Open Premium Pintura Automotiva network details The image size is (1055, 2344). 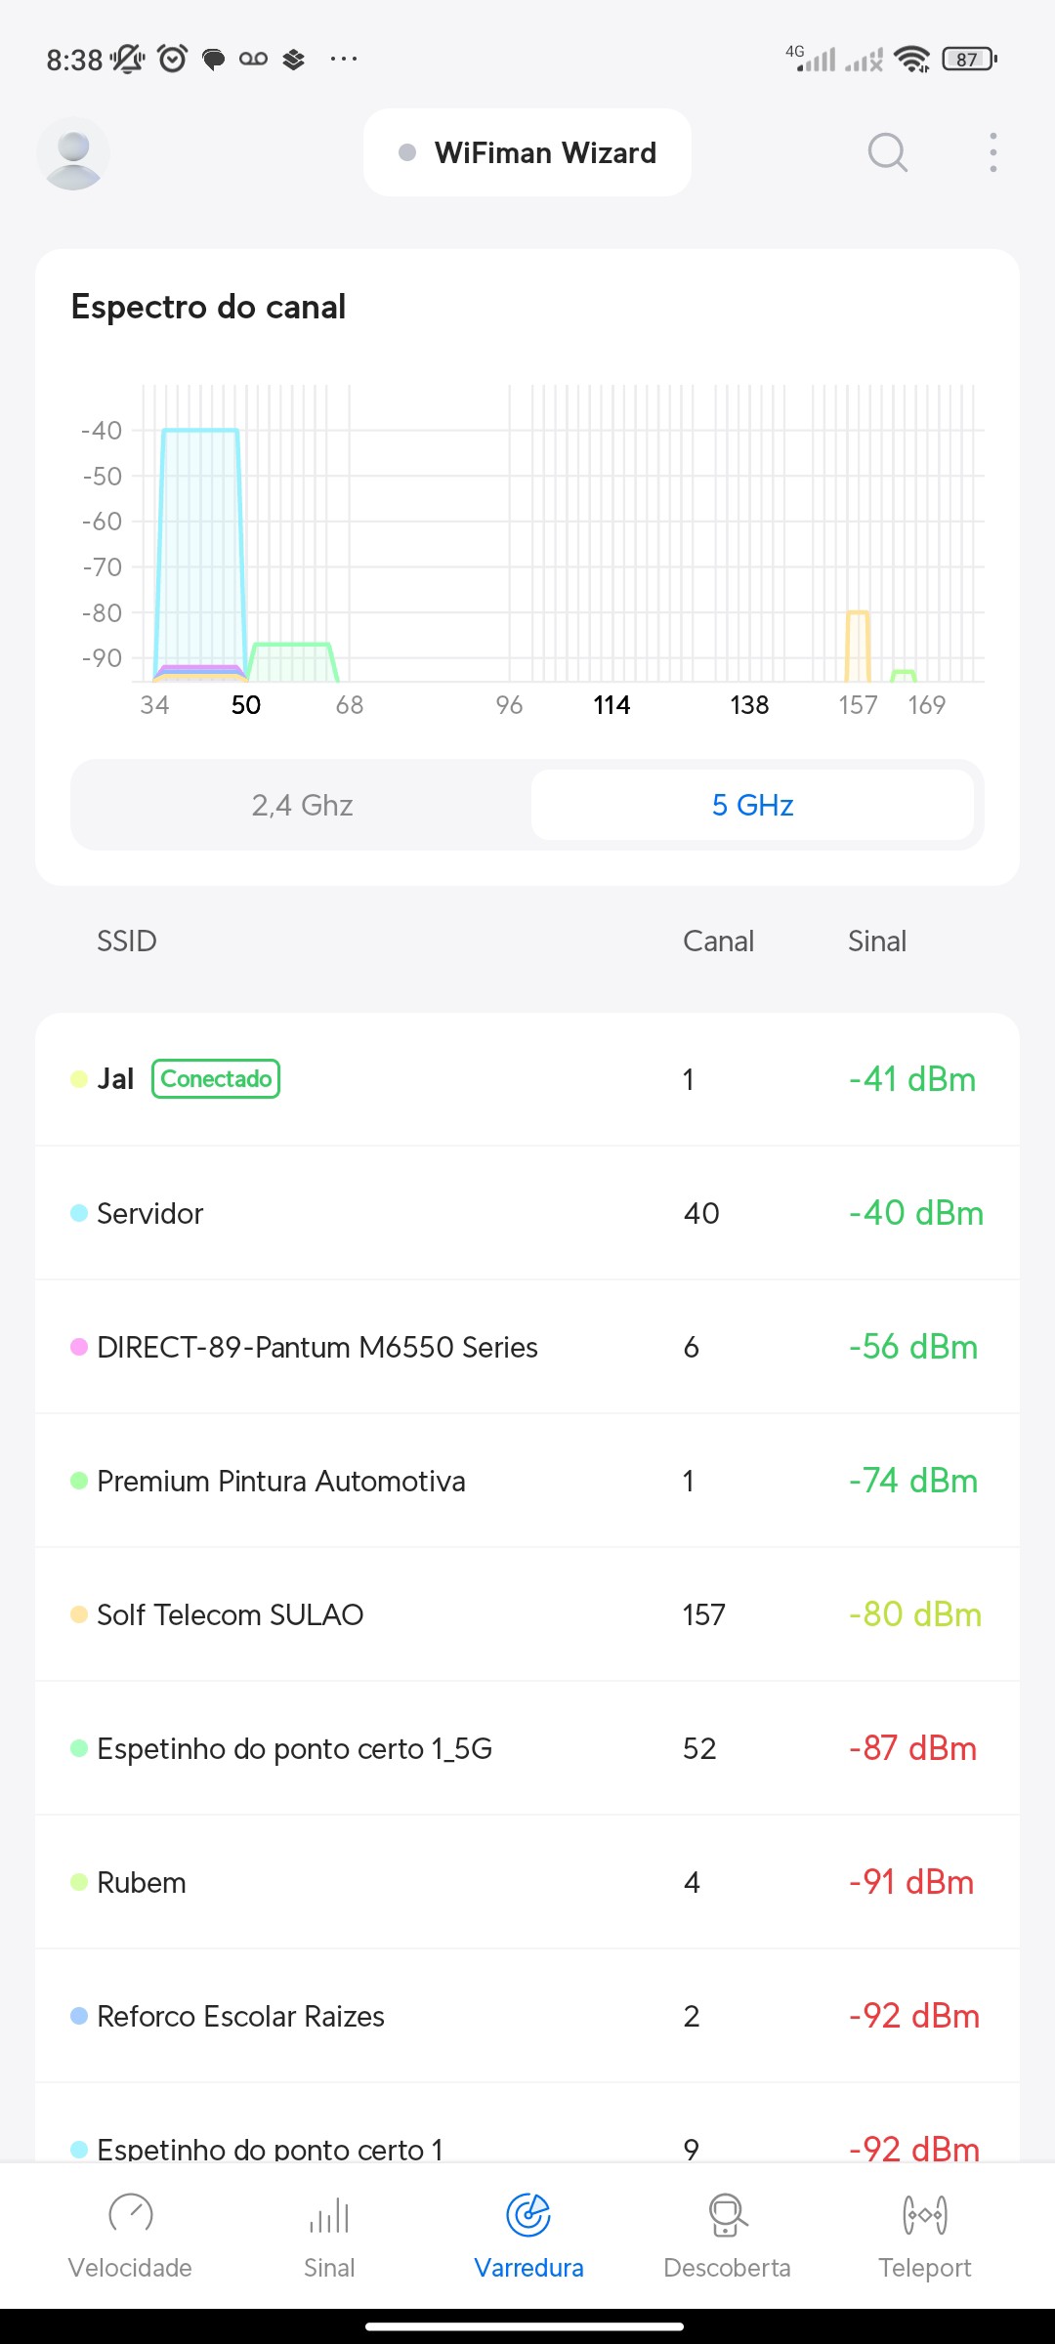(x=527, y=1481)
